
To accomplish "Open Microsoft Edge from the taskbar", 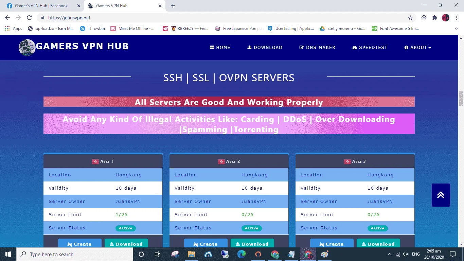I will pos(242,254).
